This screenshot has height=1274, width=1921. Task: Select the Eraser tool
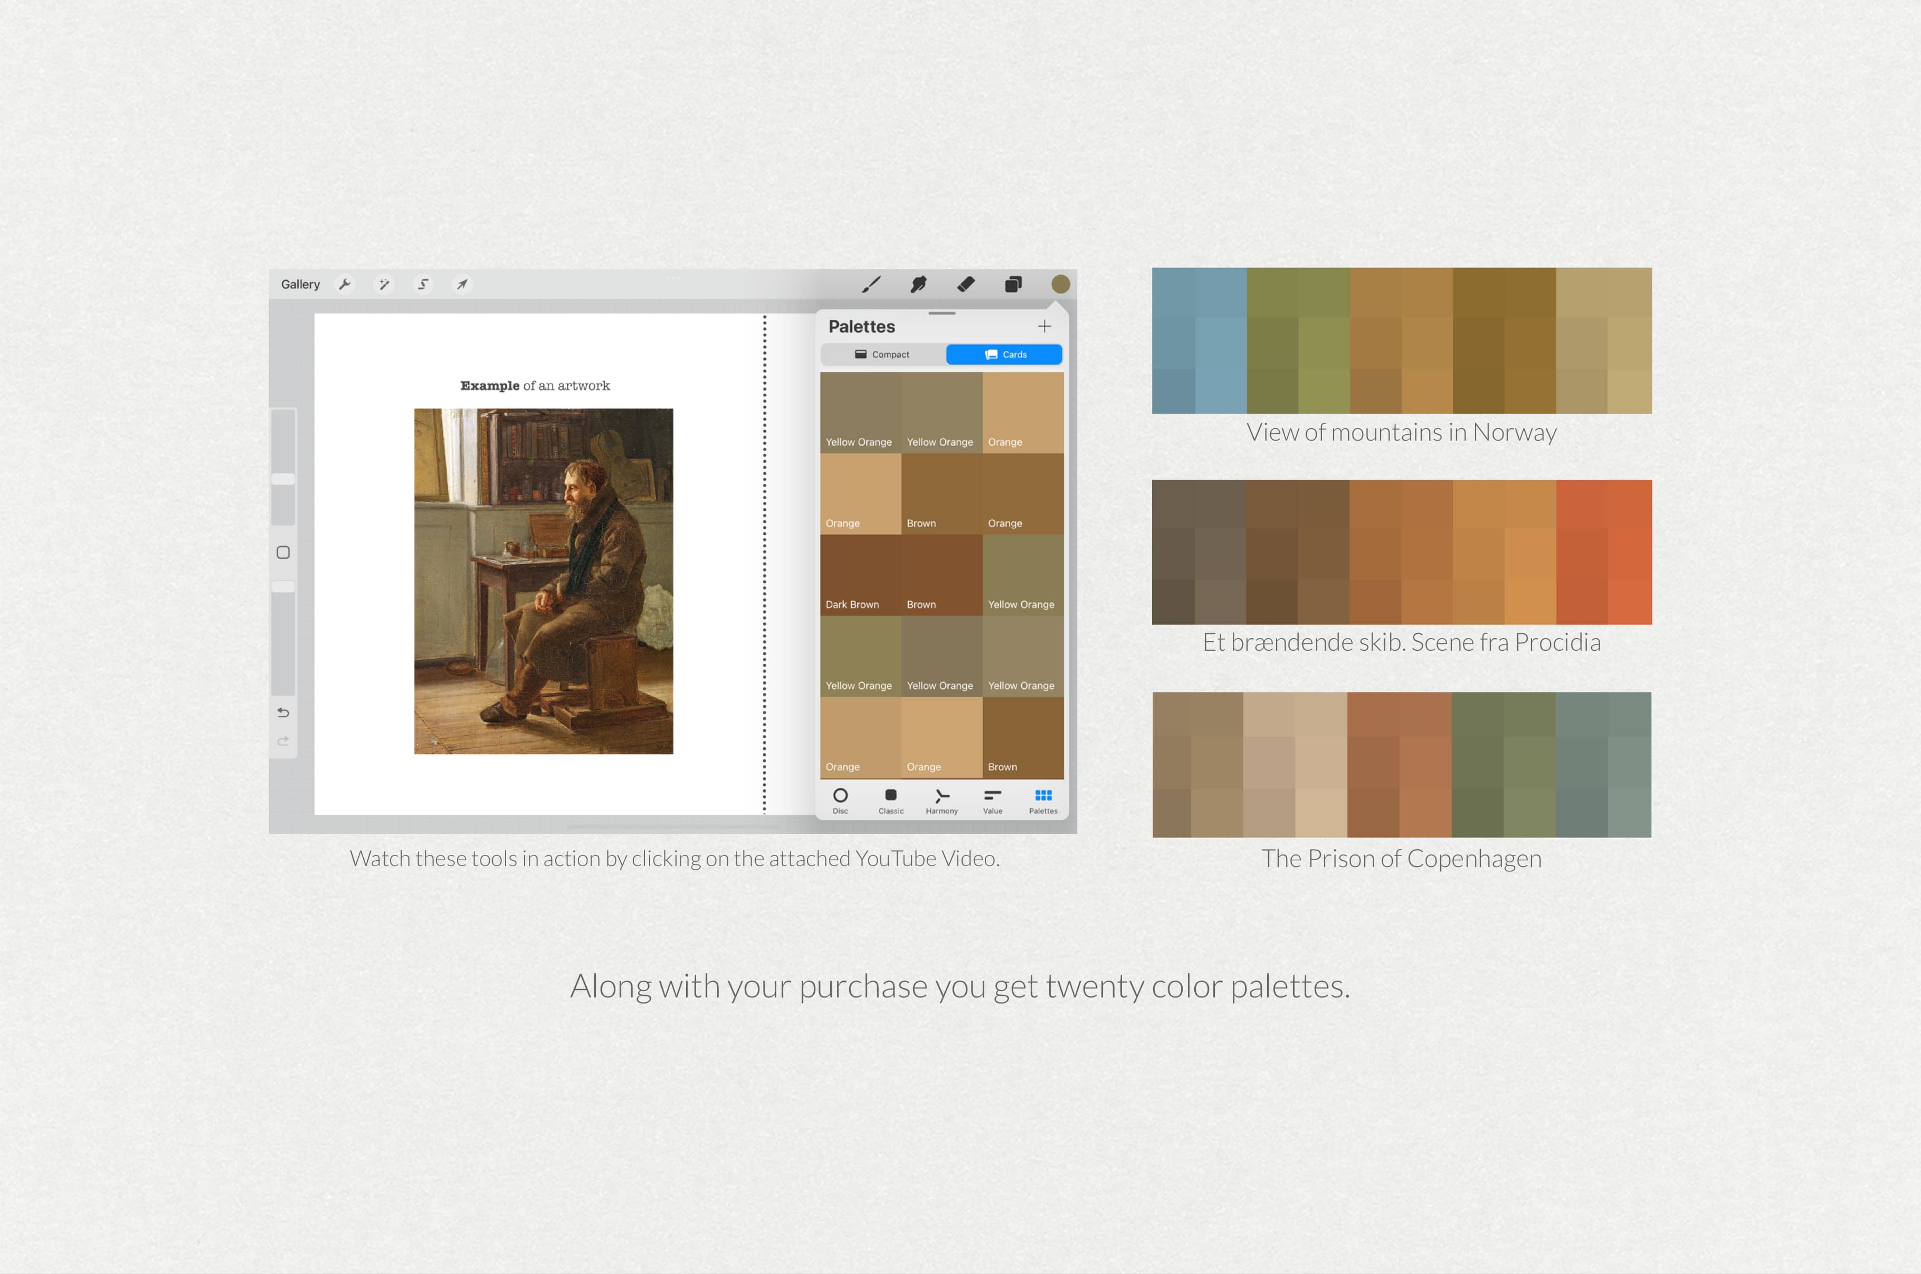coord(966,283)
